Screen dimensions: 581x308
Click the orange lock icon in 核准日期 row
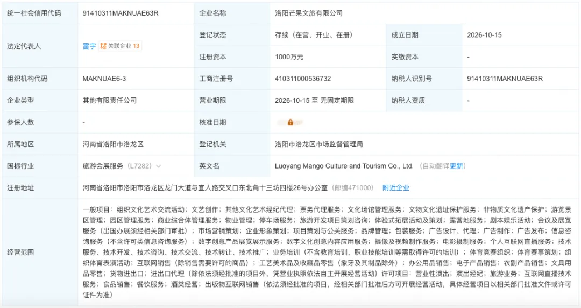290,122
